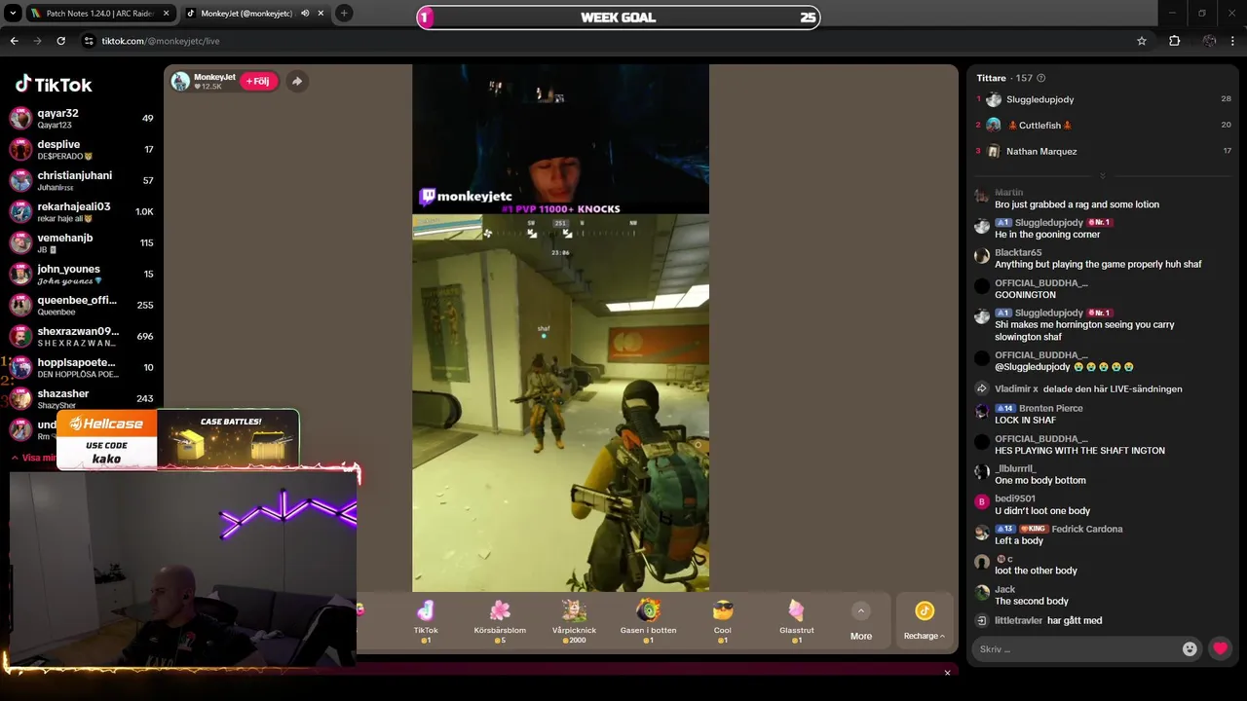Screen dimensions: 1247x701
Task: Open john_younes live stream
Action: click(x=82, y=275)
